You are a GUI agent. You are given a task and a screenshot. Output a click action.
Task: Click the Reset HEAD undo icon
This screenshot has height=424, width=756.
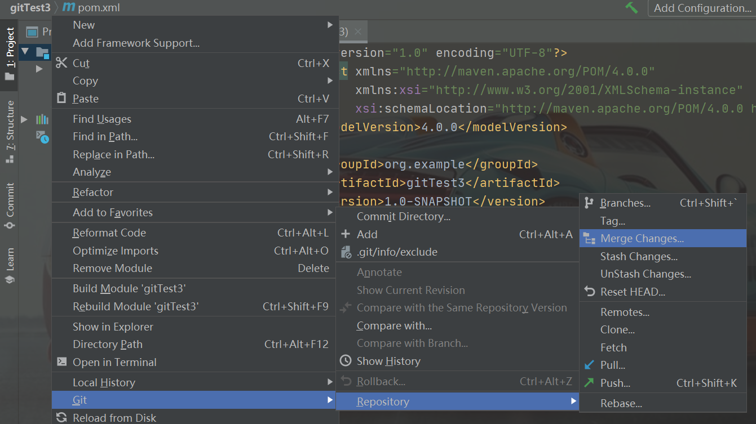click(590, 292)
